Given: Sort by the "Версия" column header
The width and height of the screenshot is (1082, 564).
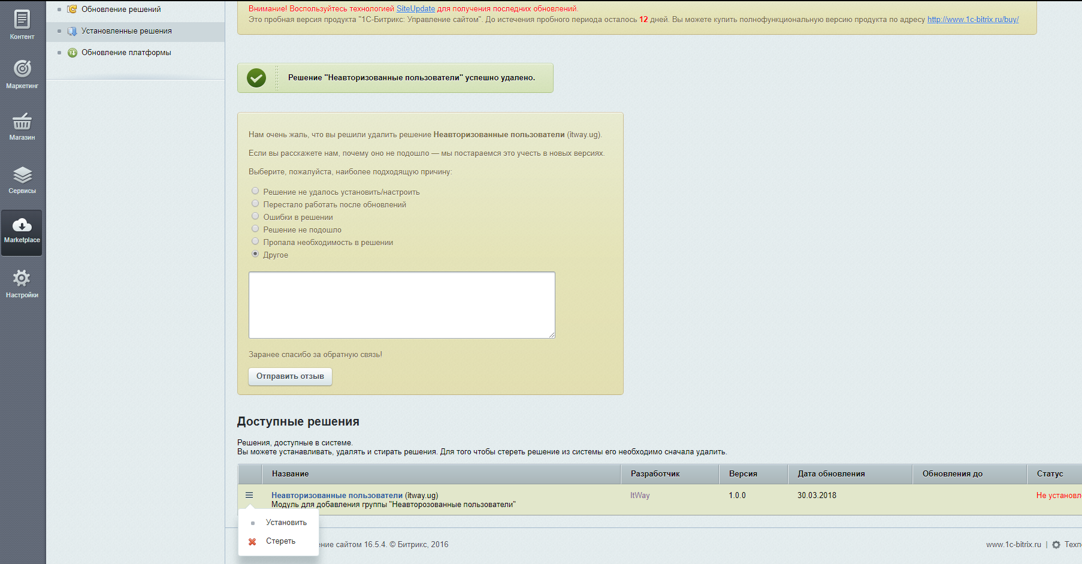Looking at the screenshot, I should pyautogui.click(x=753, y=474).
